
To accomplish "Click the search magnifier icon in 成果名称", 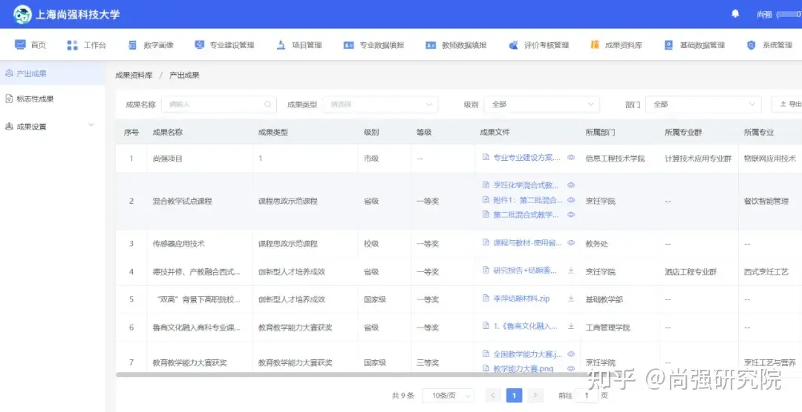I will [267, 104].
